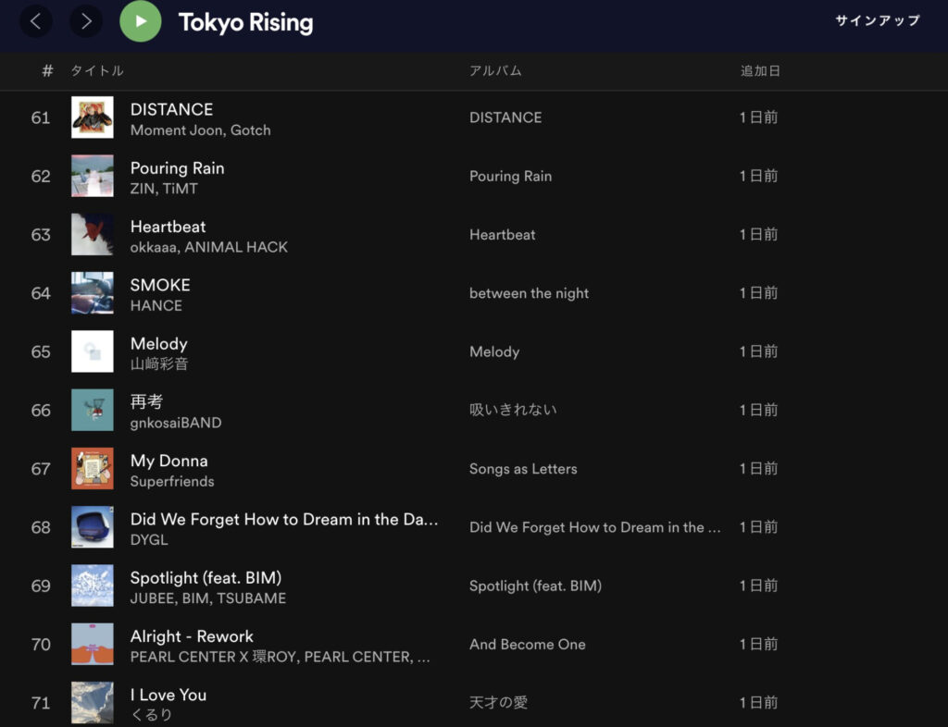Open the between the night album link
Image resolution: width=948 pixels, height=727 pixels.
pos(529,293)
